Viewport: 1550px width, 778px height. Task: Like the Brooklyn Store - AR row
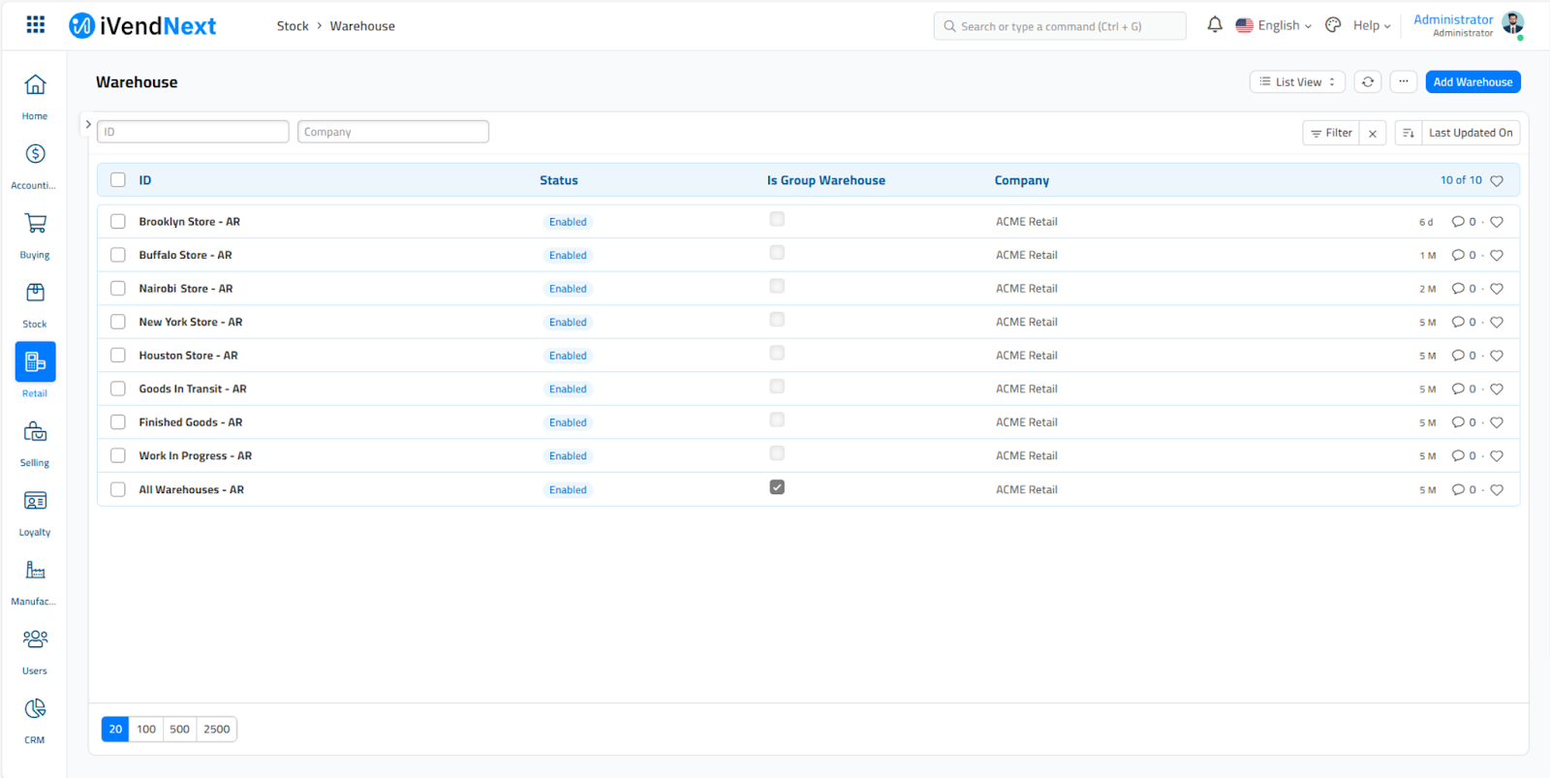(x=1496, y=222)
